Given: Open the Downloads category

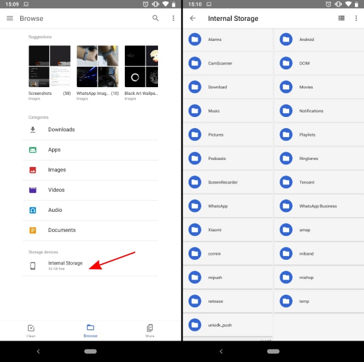Looking at the screenshot, I should pos(90,130).
